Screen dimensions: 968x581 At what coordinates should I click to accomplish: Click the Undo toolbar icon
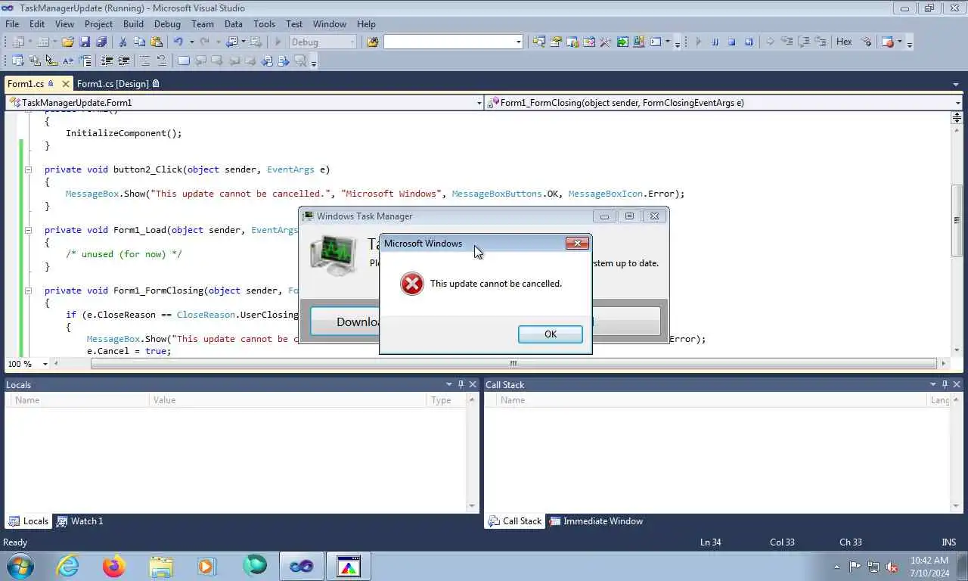coord(178,42)
